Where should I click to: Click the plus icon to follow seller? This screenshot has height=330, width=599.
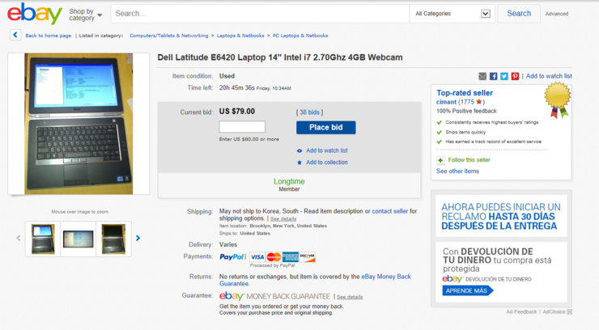tap(440, 160)
